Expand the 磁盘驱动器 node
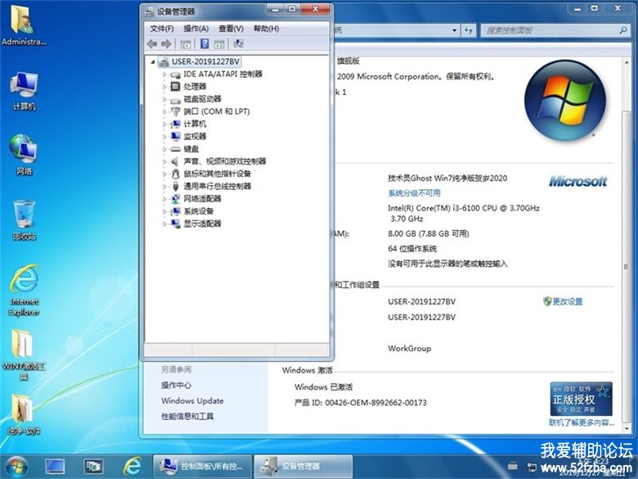 coord(164,99)
